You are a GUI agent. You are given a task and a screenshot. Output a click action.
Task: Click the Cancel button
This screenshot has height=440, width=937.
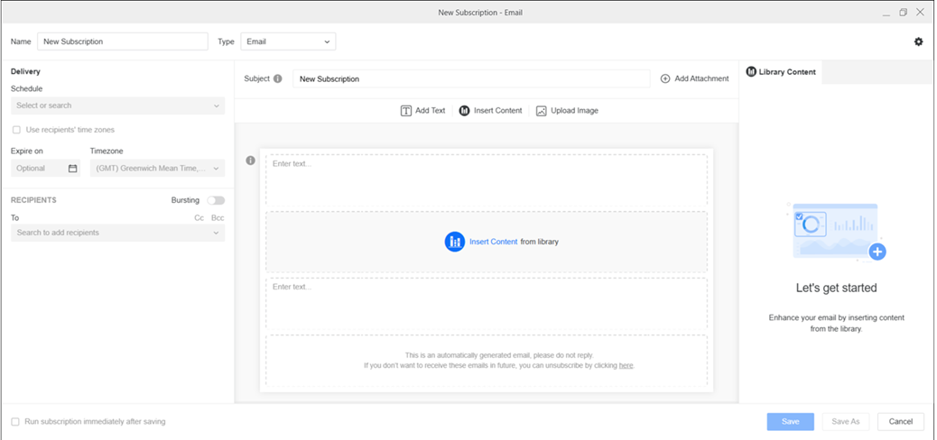(x=900, y=421)
